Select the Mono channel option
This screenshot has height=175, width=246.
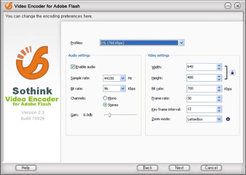point(105,98)
